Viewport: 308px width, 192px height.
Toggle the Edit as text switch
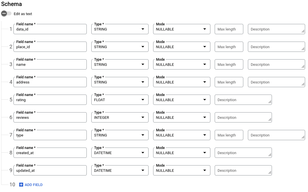click(x=6, y=14)
